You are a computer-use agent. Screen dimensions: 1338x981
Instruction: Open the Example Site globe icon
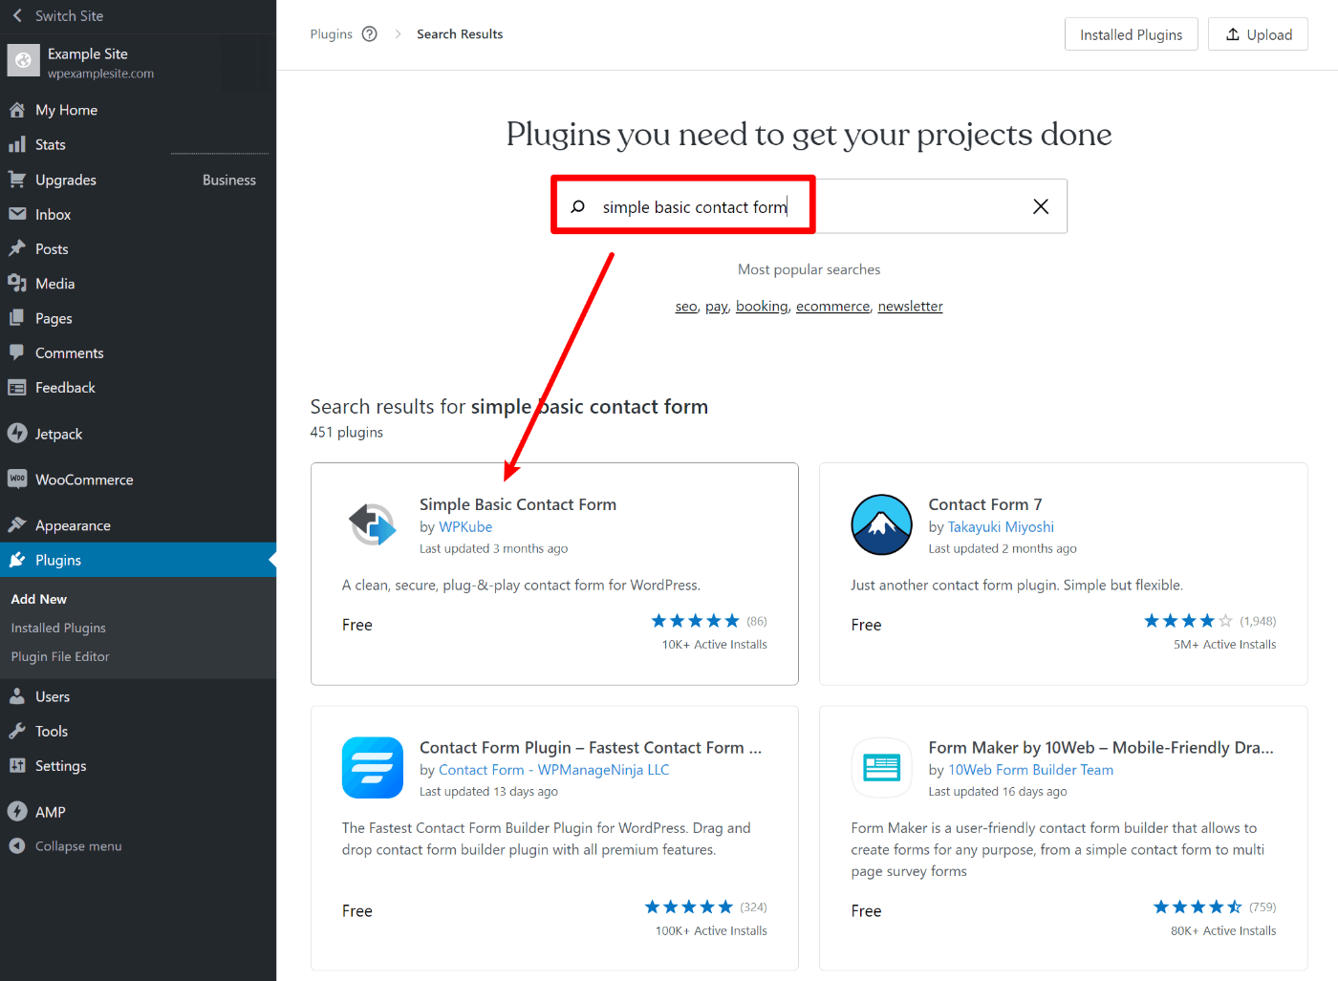coord(23,60)
